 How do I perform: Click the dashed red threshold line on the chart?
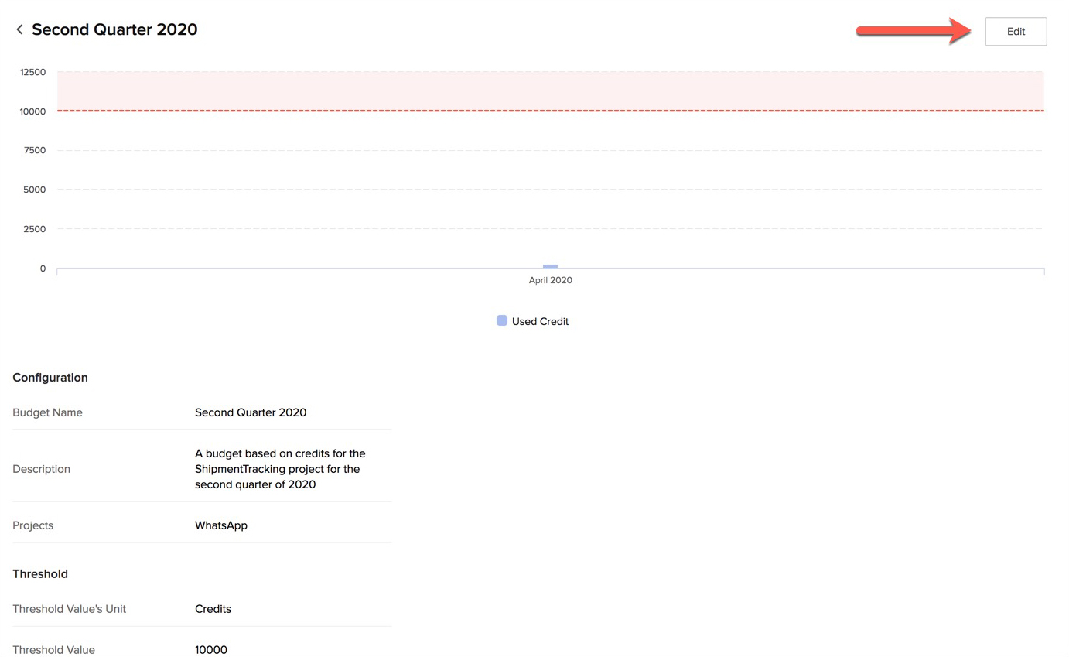[541, 111]
